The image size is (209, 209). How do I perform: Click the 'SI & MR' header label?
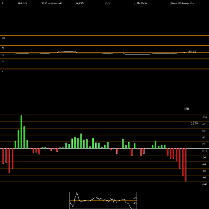(x=22, y=3)
